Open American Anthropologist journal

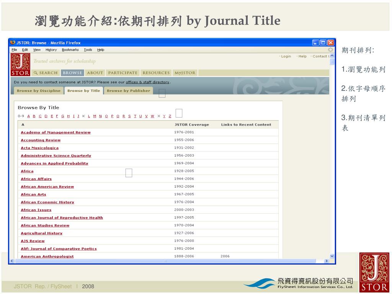(47, 256)
